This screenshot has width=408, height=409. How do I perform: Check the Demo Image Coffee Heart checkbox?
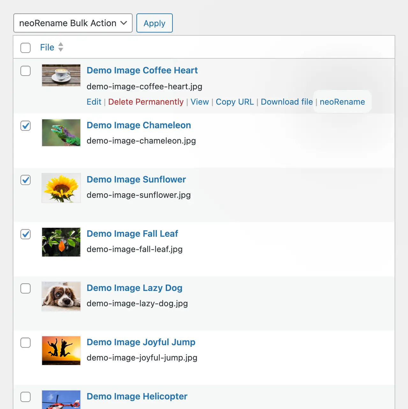coord(25,71)
